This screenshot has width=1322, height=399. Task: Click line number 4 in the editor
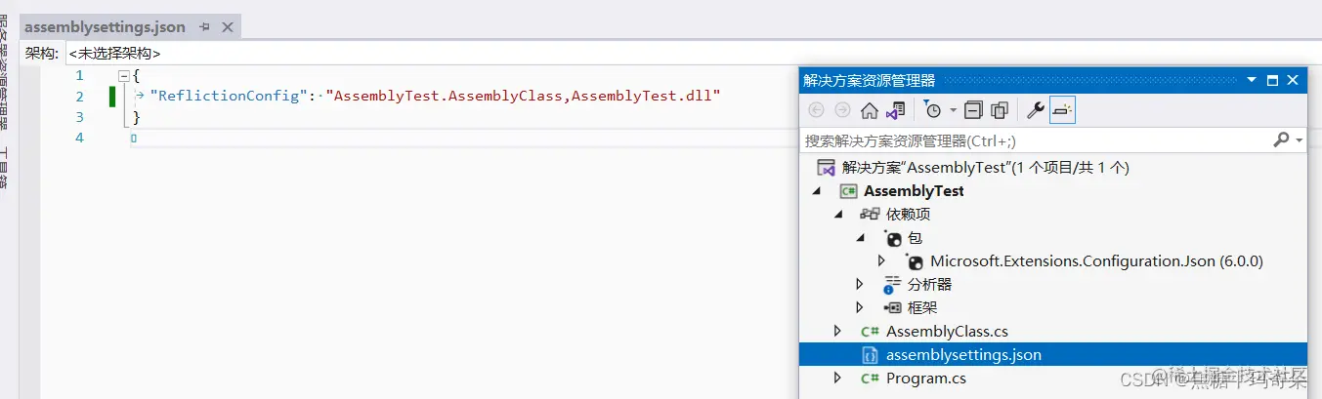click(79, 138)
